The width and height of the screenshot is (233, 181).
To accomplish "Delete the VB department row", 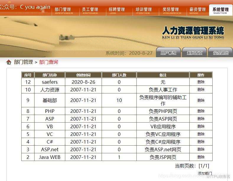I will click(x=201, y=126).
